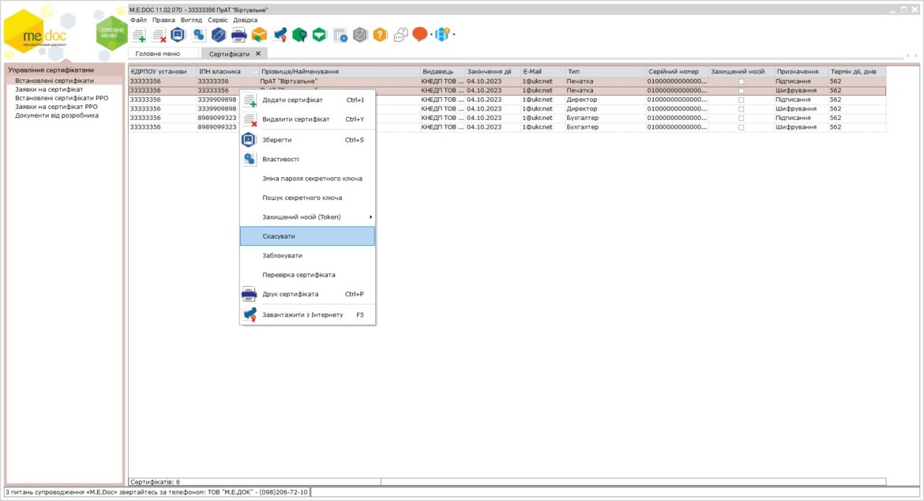Click the blue token hexagon toolbar icon
The width and height of the screenshot is (924, 501).
click(219, 35)
